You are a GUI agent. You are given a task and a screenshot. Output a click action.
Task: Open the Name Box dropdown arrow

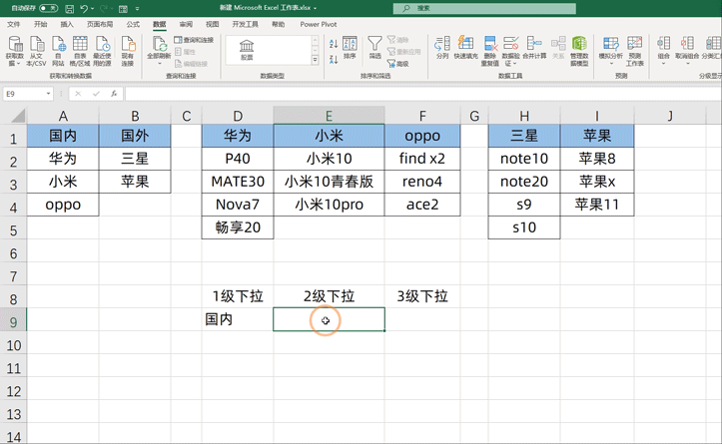[48, 94]
